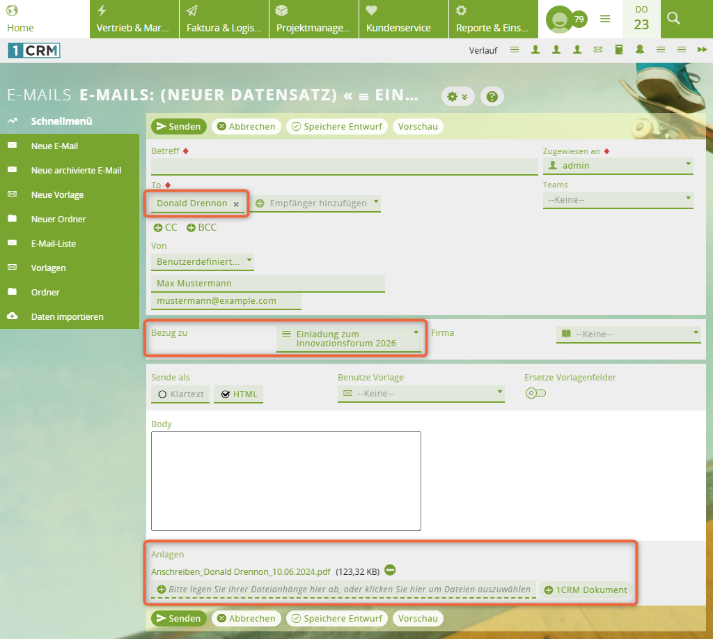Open the calculator icon in Verlauf bar
Screen dimensions: 713x639
click(x=618, y=49)
